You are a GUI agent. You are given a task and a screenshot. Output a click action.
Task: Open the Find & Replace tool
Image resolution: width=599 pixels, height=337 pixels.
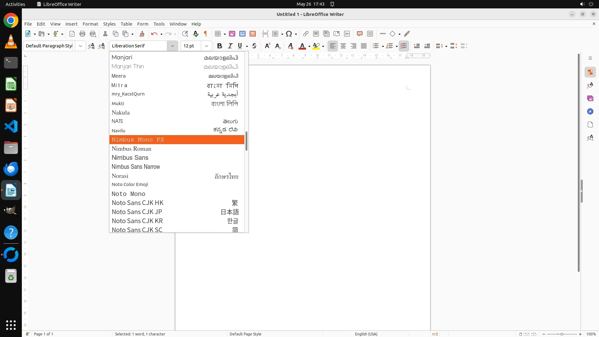[185, 34]
